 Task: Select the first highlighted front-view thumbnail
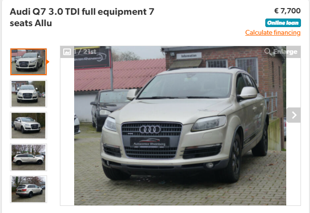[29, 62]
